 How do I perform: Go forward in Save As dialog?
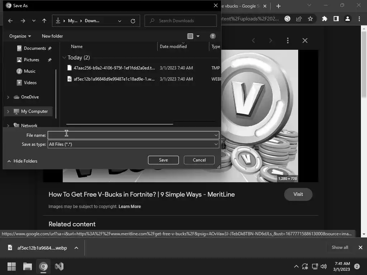tap(23, 21)
